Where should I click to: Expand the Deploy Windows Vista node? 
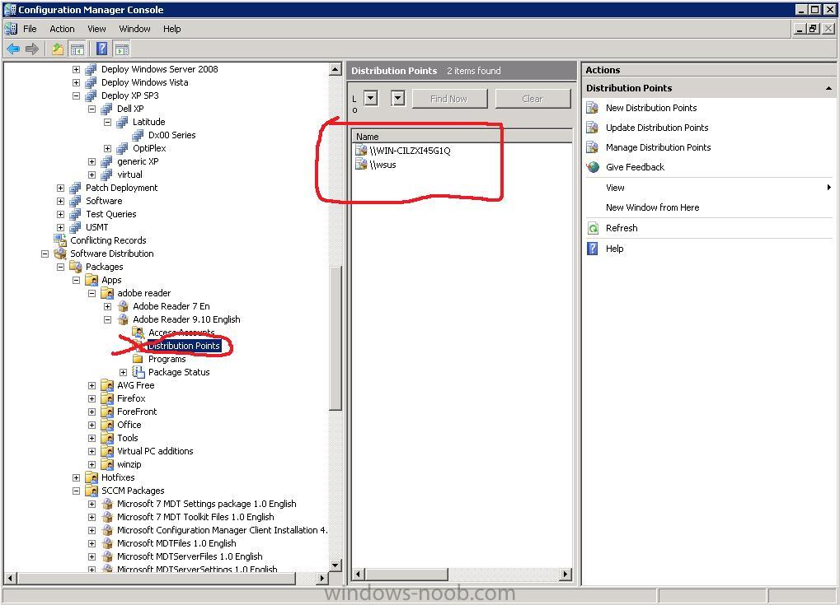coord(76,82)
